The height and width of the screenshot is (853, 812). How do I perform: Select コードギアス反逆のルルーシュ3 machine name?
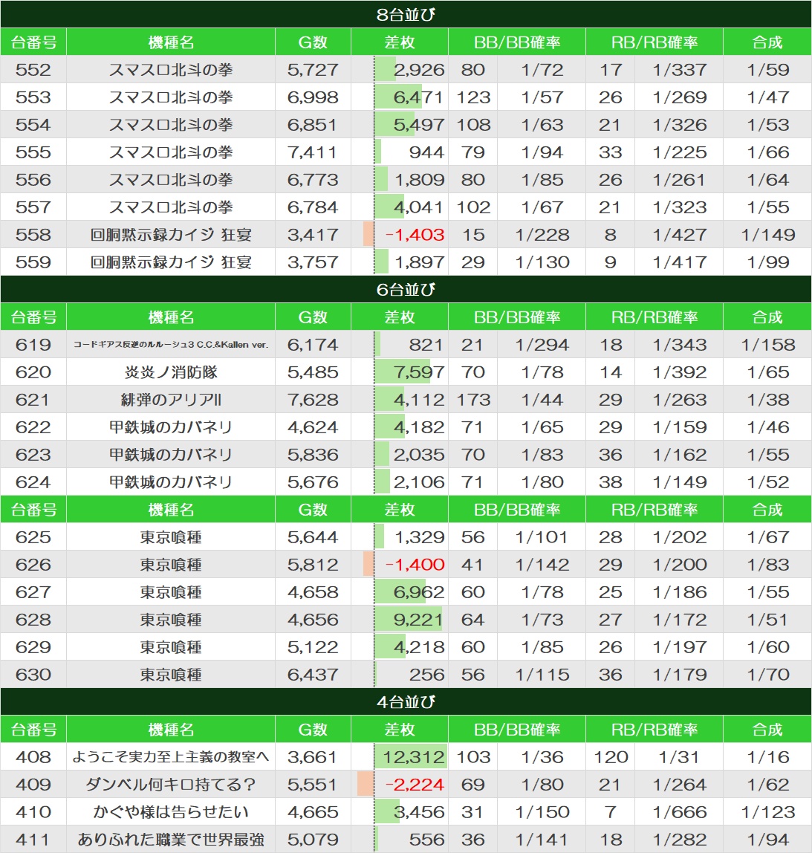171,344
